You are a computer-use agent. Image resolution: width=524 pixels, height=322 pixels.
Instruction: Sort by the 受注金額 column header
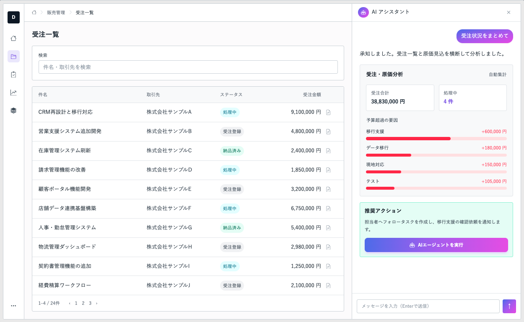(312, 95)
